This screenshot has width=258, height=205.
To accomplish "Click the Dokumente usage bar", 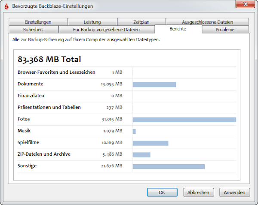I will (x=154, y=84).
